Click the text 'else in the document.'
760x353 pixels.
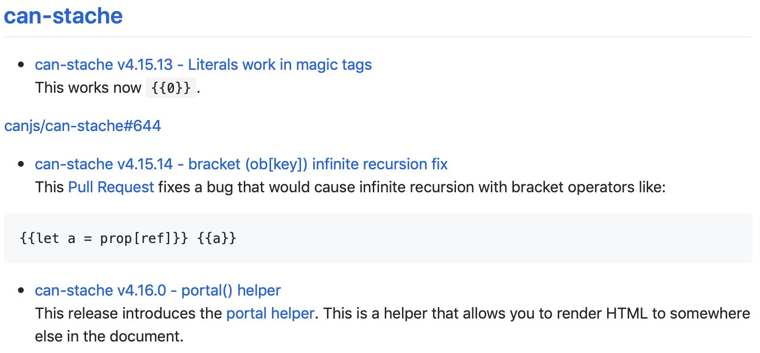(x=109, y=336)
